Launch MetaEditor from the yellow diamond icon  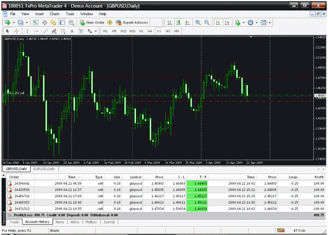point(110,23)
